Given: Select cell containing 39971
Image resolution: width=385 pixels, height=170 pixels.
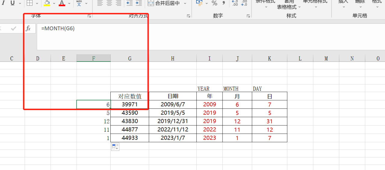Looking at the screenshot, I should pyautogui.click(x=130, y=104).
